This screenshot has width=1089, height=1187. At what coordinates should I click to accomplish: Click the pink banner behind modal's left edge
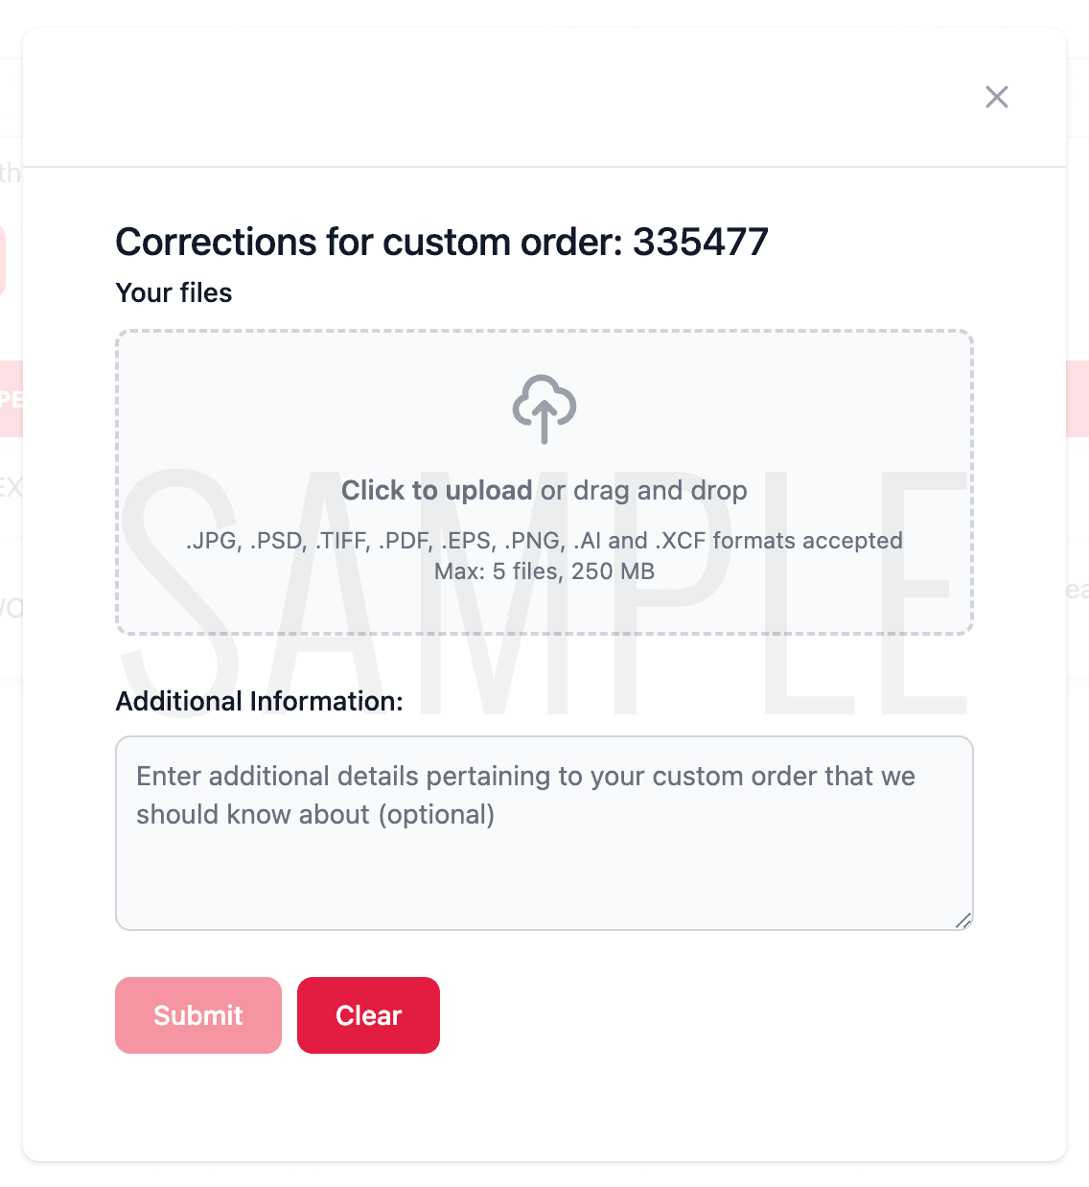(x=11, y=399)
